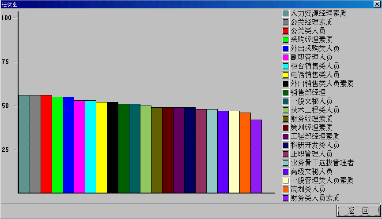Screen dimensions: 382x219
Task: Click the y-axis label 50
Action: click(5, 106)
